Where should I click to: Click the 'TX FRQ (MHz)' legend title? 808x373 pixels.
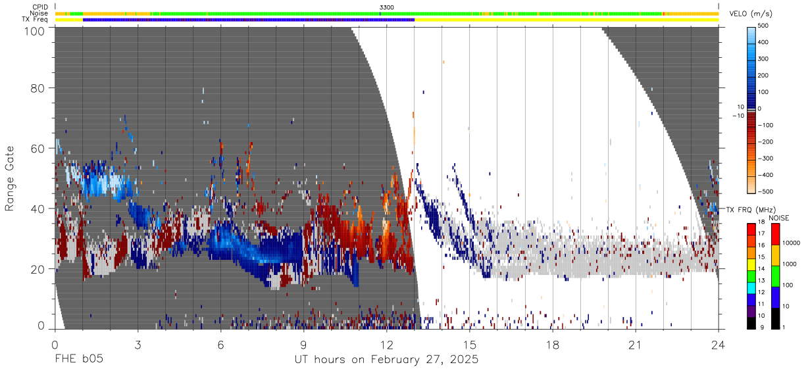(749, 210)
